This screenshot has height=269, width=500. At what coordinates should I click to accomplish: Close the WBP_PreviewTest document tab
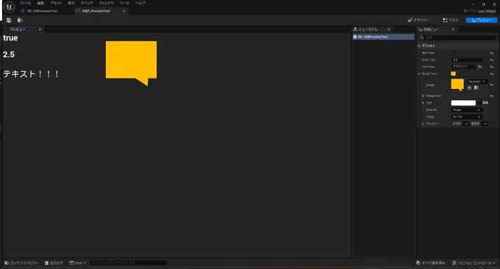coord(124,11)
